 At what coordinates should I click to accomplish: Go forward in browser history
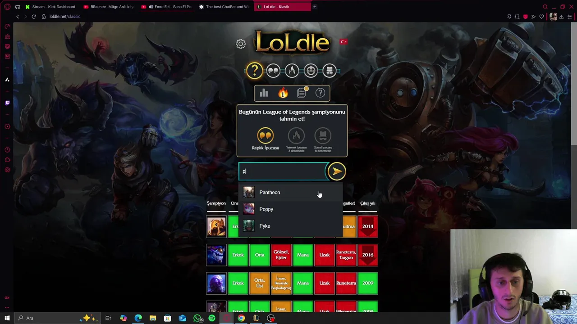click(25, 17)
